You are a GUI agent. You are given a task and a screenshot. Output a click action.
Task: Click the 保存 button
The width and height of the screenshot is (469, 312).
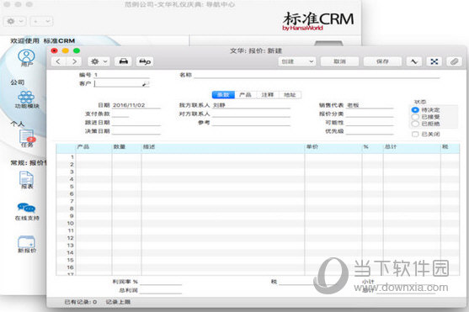point(382,61)
